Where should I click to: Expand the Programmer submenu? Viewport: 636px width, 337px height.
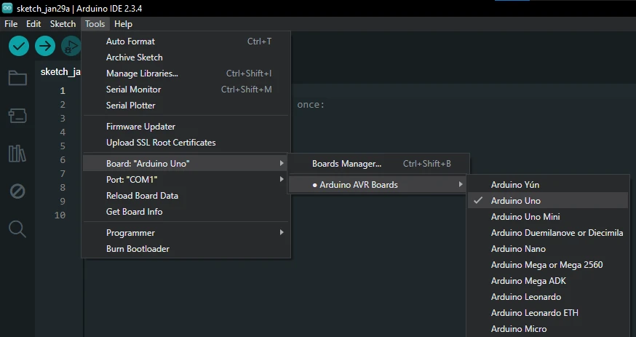[x=186, y=233]
